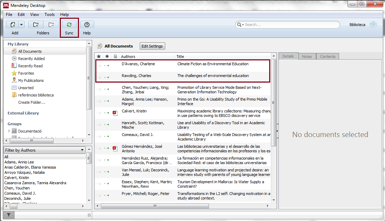
Task: Filter by author Arroyo Vázquez, Natalia
Action: 25,172
